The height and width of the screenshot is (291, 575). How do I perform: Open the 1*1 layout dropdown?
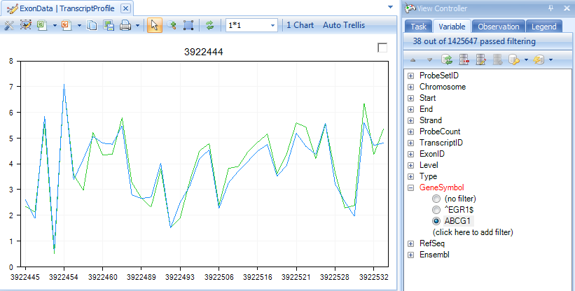pos(251,25)
